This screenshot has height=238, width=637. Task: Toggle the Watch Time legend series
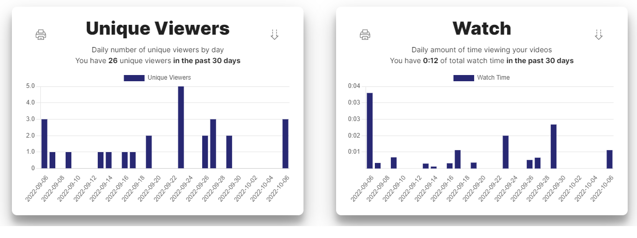[x=493, y=78]
